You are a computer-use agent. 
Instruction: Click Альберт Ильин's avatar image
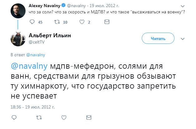coord(17,38)
